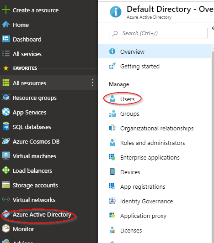Click the green plus Create a resource icon
214x243 pixels.
6,10
